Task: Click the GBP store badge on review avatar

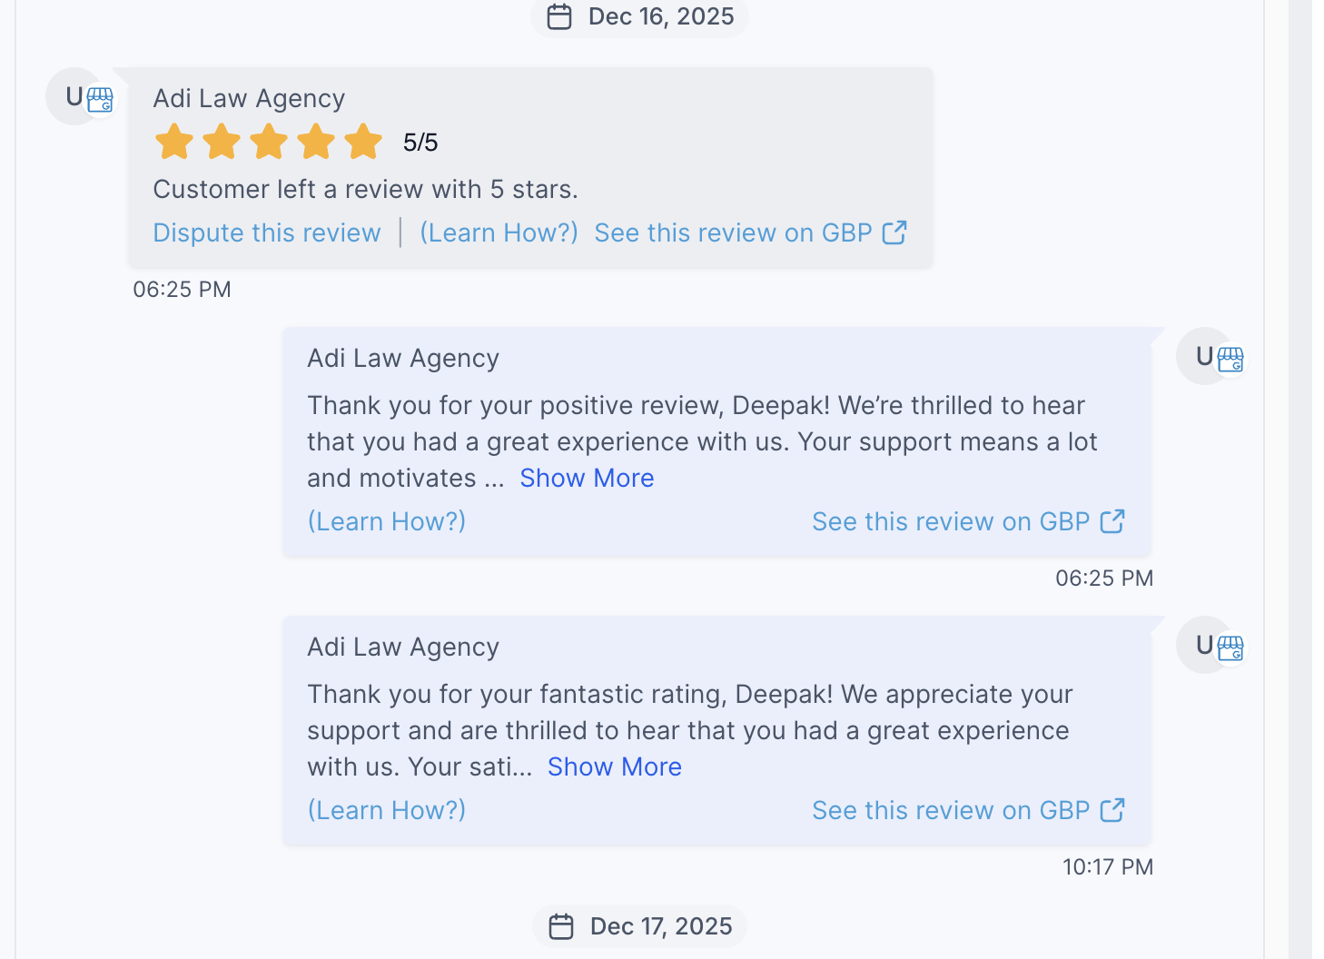Action: (100, 100)
